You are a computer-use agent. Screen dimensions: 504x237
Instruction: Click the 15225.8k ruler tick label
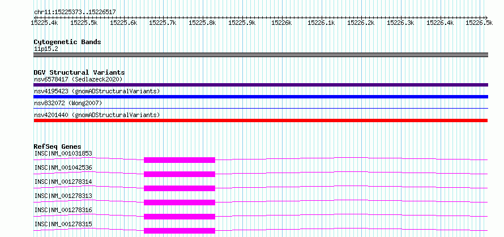click(x=203, y=23)
